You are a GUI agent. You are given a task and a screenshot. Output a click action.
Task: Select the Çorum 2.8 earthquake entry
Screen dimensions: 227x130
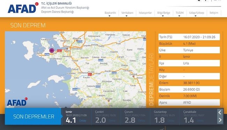click(x=136, y=117)
